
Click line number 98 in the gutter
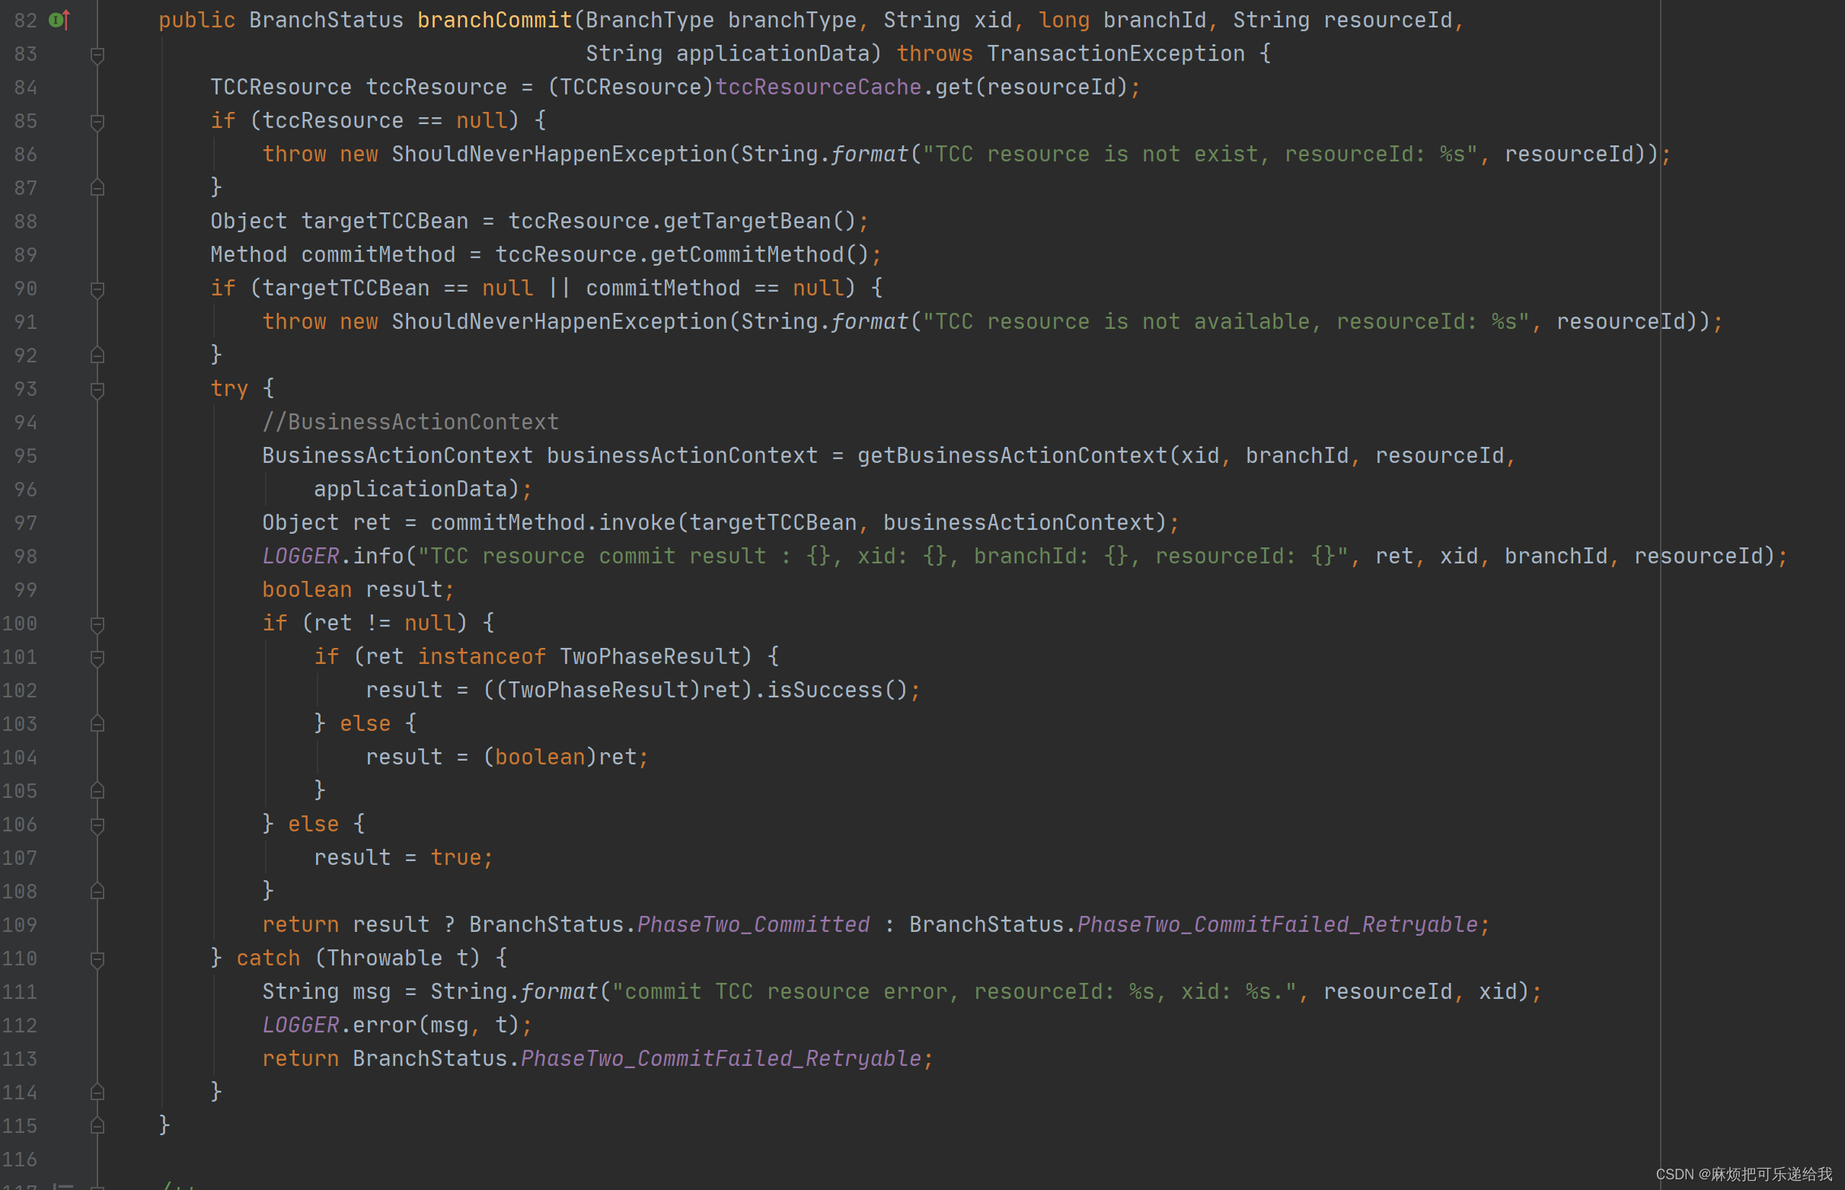(x=25, y=557)
